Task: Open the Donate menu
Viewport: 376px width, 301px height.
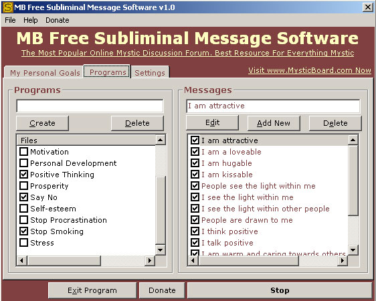Action: click(x=58, y=20)
